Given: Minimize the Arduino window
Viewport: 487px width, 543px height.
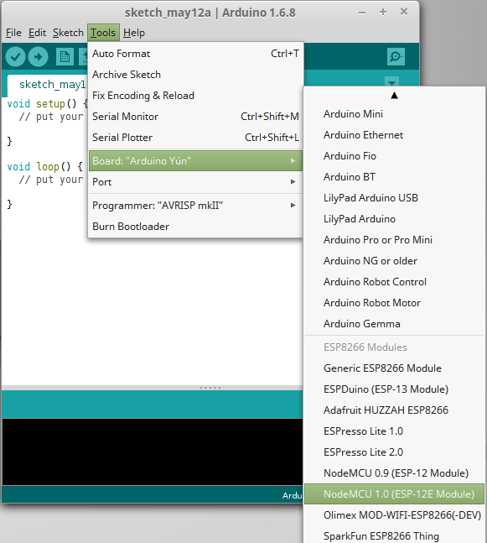Looking at the screenshot, I should 362,13.
